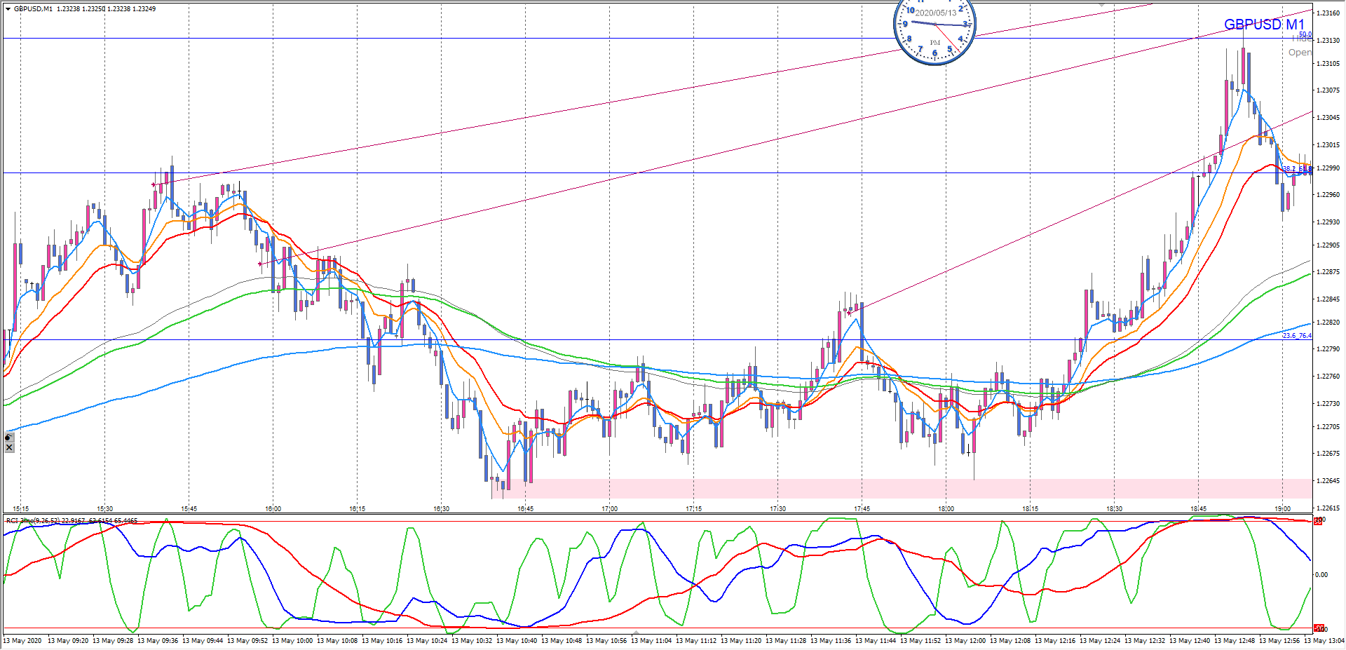The image size is (1346, 650).
Task: Click the small gray chart shift triangle at top
Action: pyautogui.click(x=1101, y=4)
